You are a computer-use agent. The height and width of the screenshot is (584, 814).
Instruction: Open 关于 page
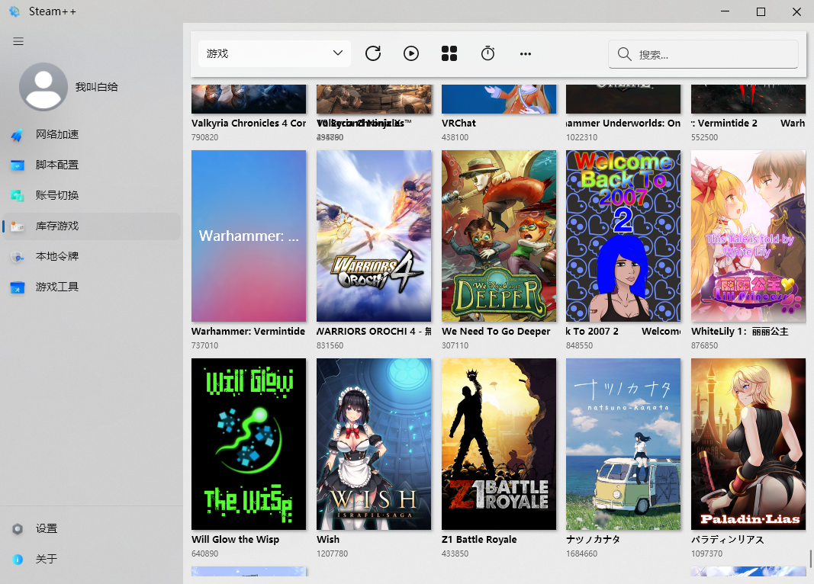click(91, 559)
